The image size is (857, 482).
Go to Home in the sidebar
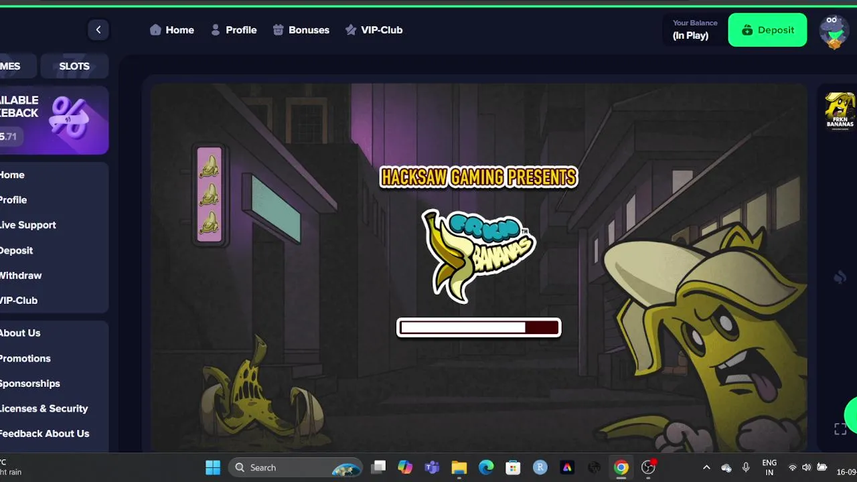12,175
